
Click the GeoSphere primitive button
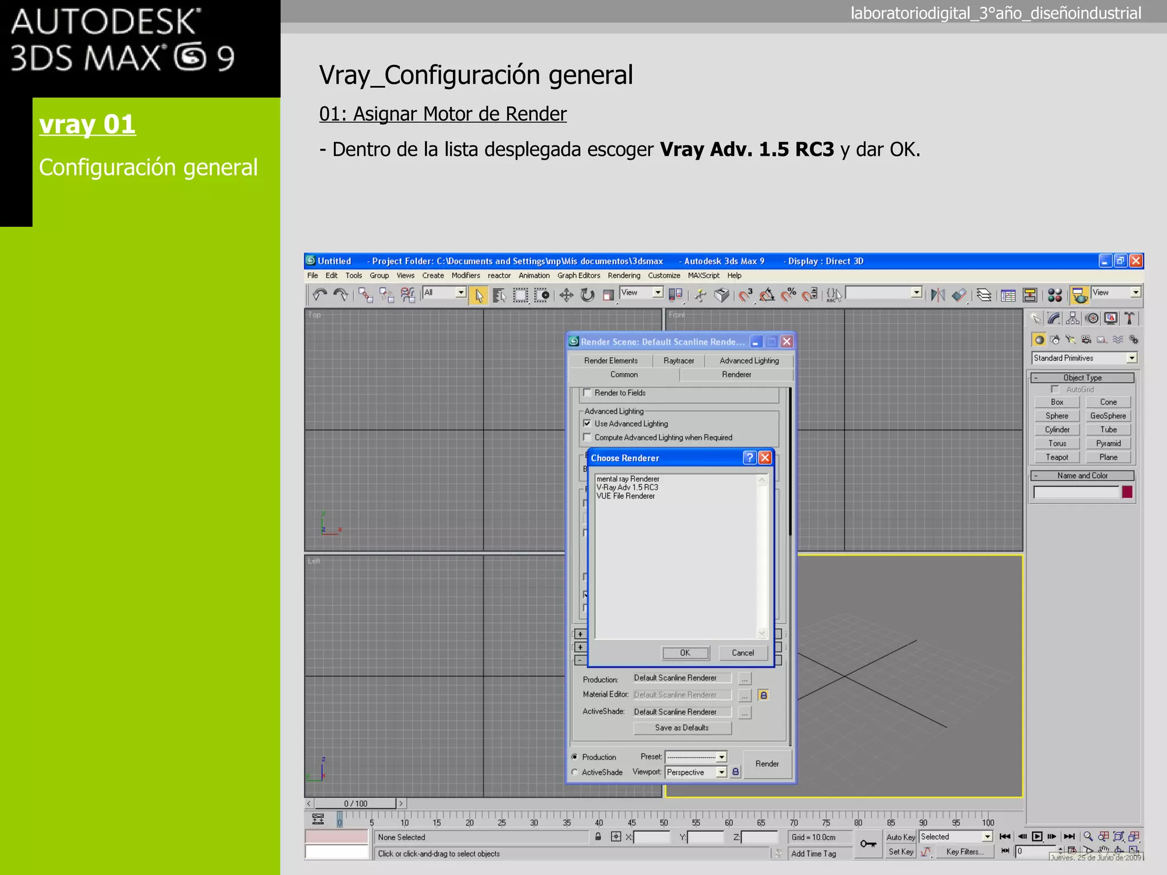pyautogui.click(x=1108, y=416)
